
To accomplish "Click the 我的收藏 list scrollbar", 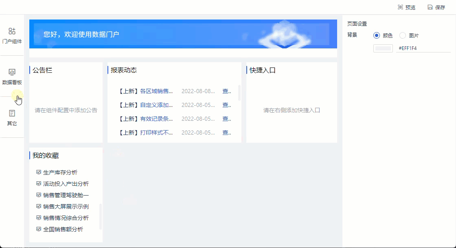I will click(x=101, y=217).
